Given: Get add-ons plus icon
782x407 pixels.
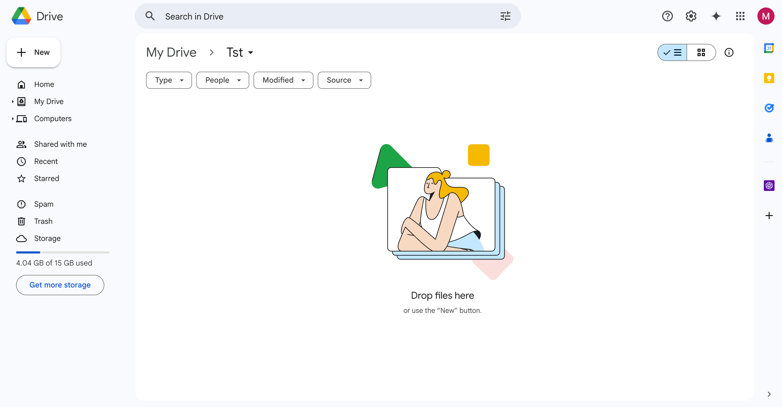Looking at the screenshot, I should click(769, 216).
